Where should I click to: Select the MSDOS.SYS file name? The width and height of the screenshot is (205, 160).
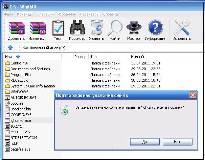coord(20,132)
